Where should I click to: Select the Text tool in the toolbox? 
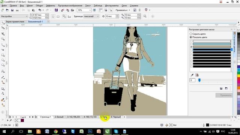[3, 71]
